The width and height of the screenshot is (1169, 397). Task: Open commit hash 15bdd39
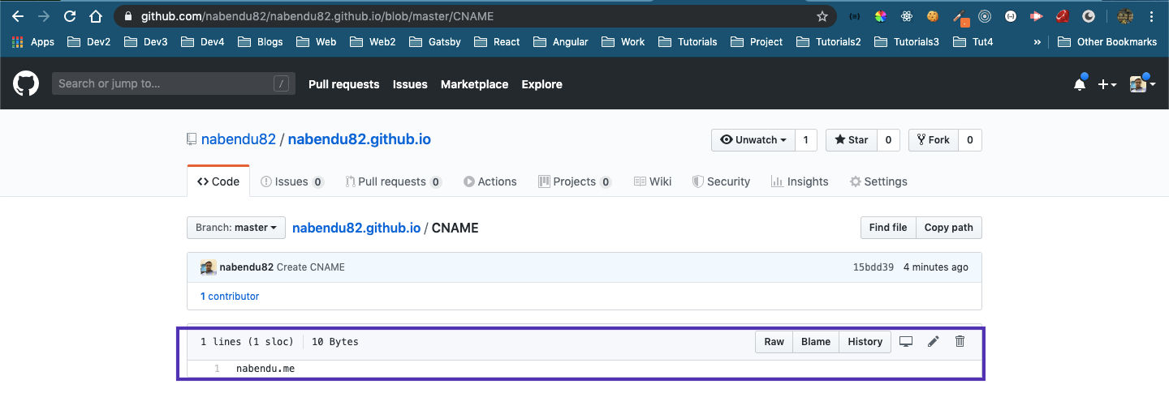(874, 267)
